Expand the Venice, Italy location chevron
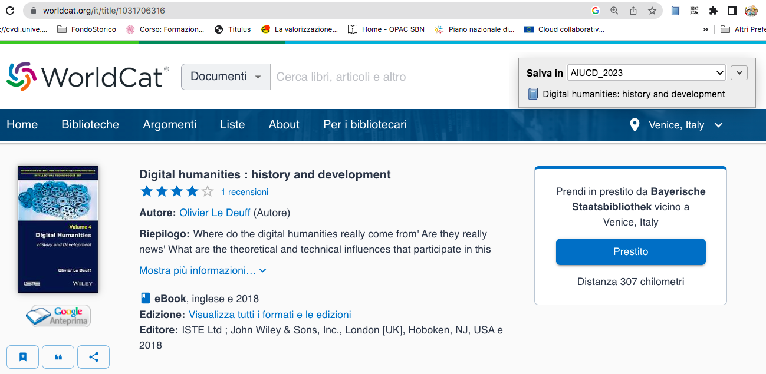The height and width of the screenshot is (374, 766). coord(718,125)
